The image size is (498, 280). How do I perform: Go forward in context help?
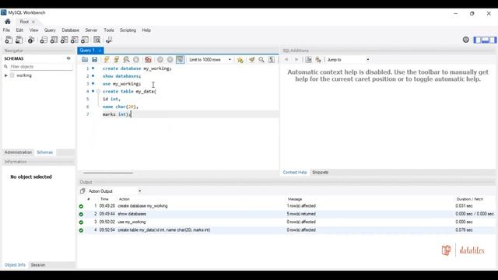[x=296, y=60]
